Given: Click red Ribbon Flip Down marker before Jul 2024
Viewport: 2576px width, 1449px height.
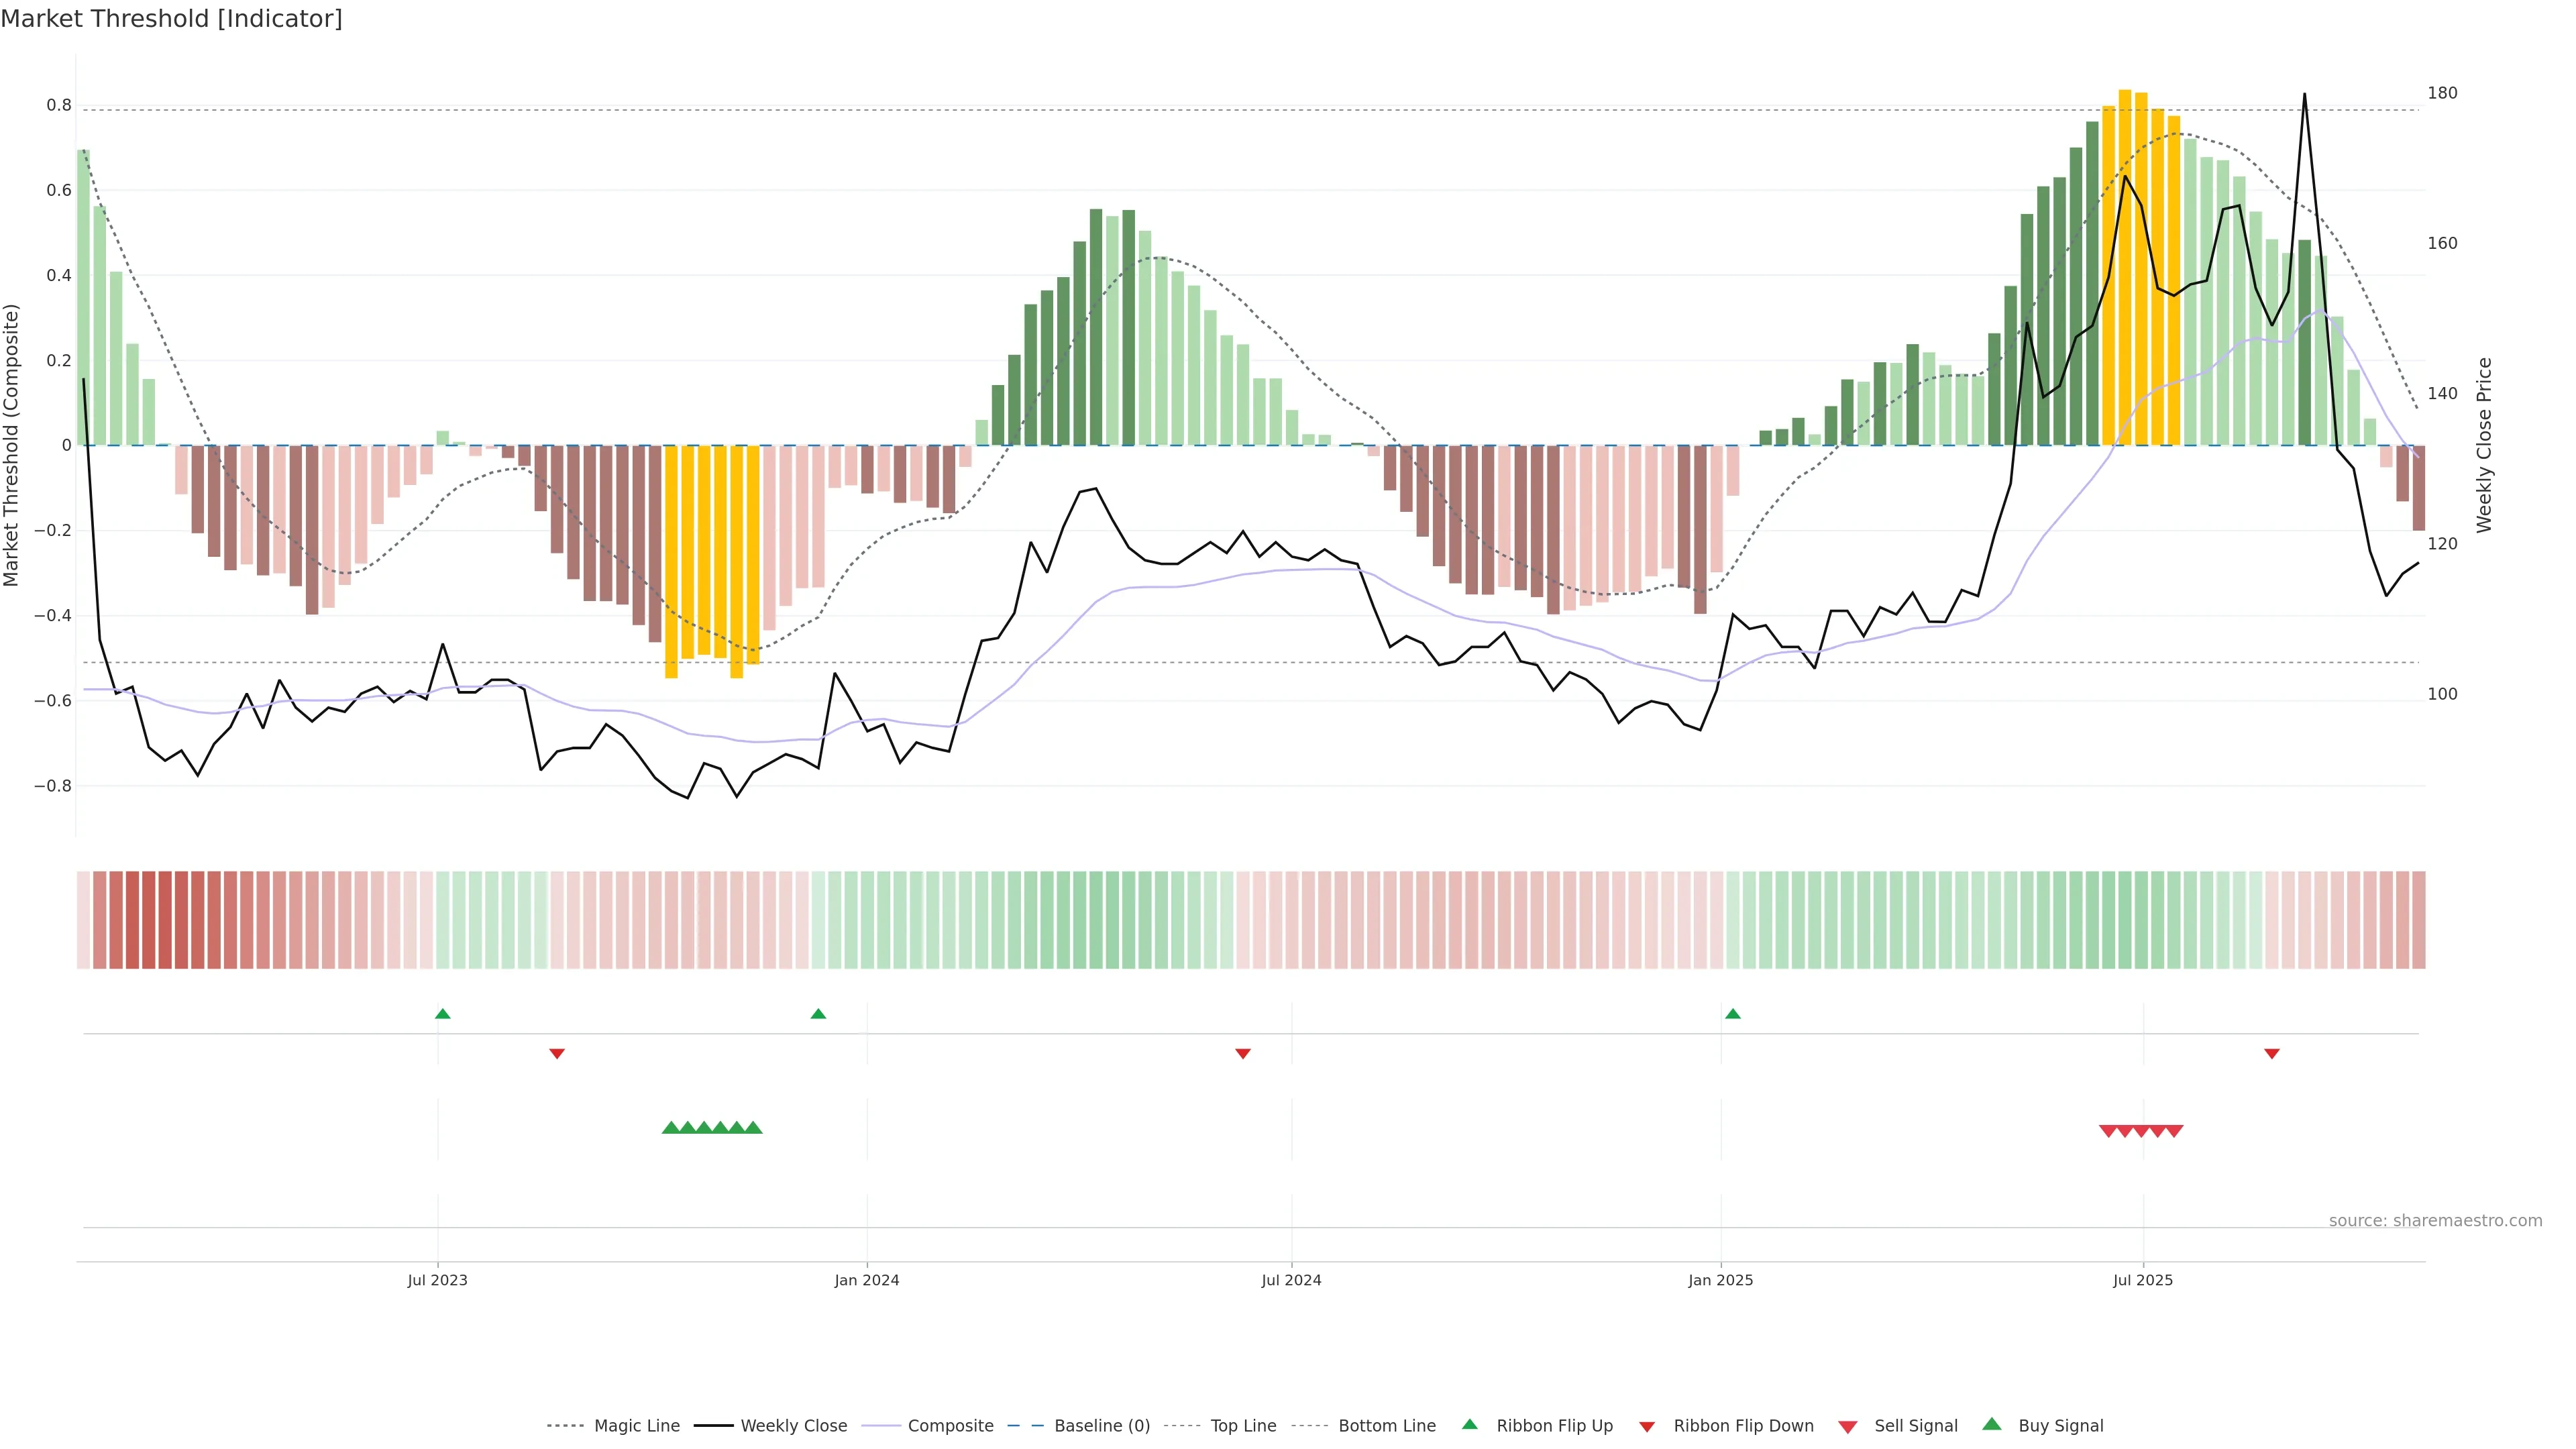Looking at the screenshot, I should 1243,1053.
